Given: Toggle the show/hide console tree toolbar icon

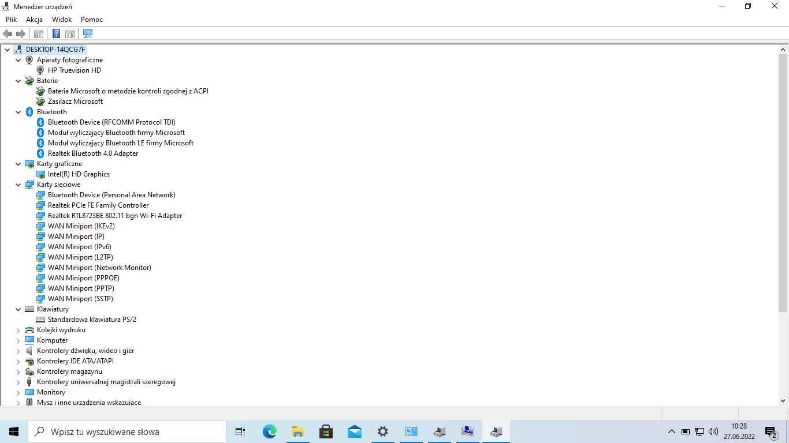Looking at the screenshot, I should click(39, 33).
